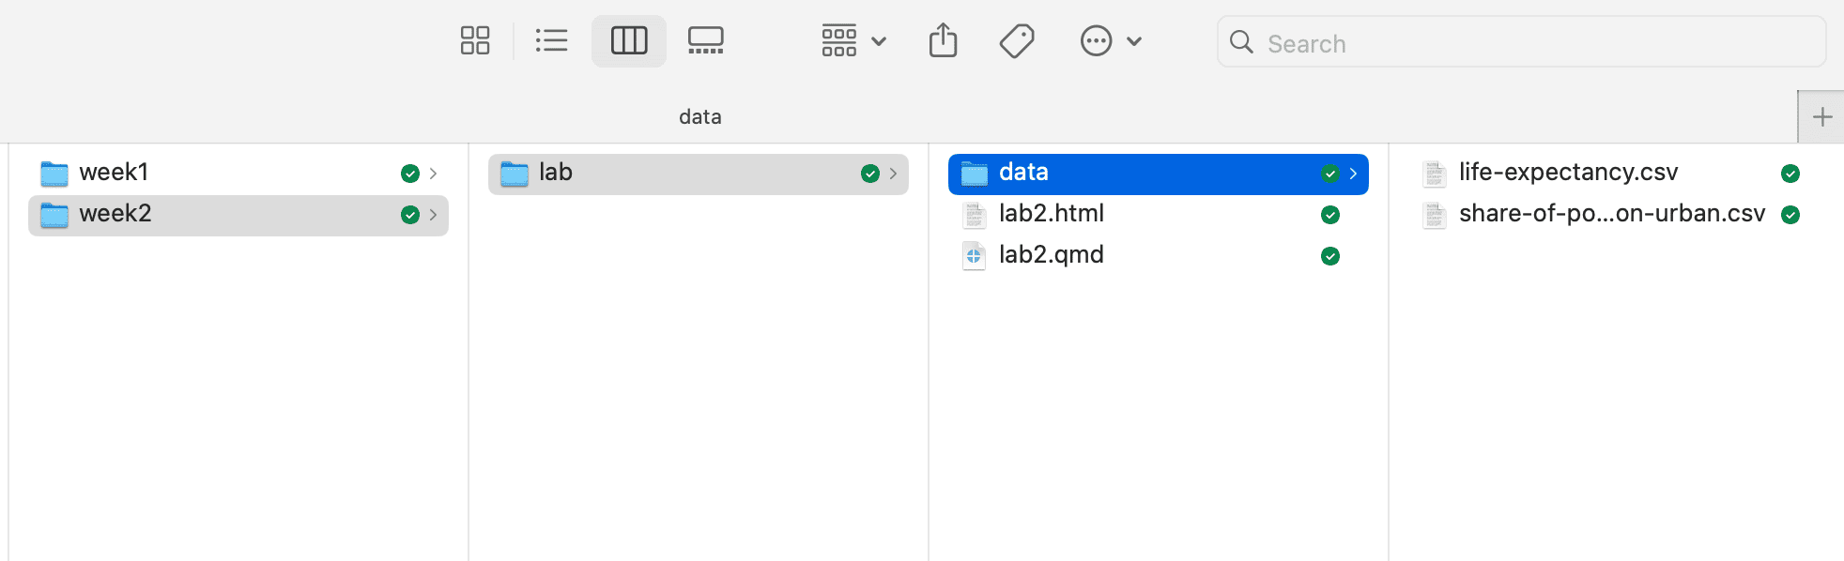
Task: Click the tag icon to edit tags
Action: 1017,40
